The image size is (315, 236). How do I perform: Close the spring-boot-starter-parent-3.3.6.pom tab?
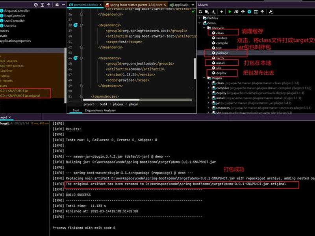[165, 5]
